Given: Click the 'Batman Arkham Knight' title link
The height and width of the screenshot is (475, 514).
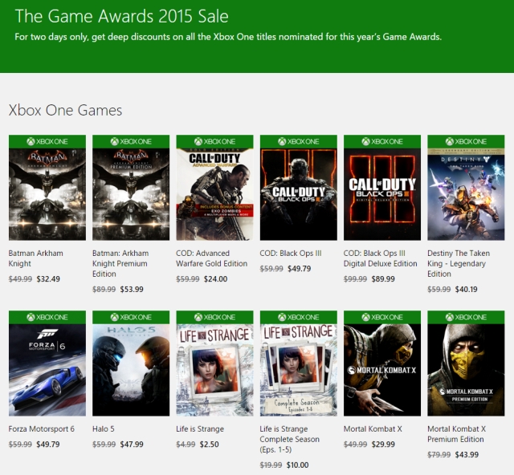Looking at the screenshot, I should [35, 258].
